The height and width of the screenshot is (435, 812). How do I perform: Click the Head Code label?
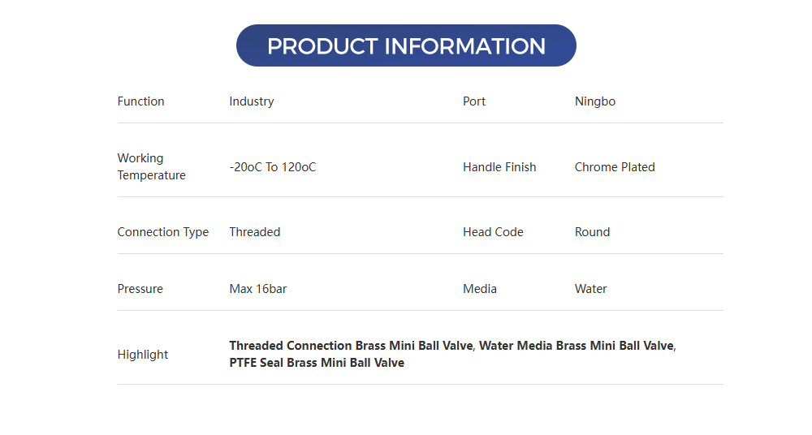click(x=493, y=232)
